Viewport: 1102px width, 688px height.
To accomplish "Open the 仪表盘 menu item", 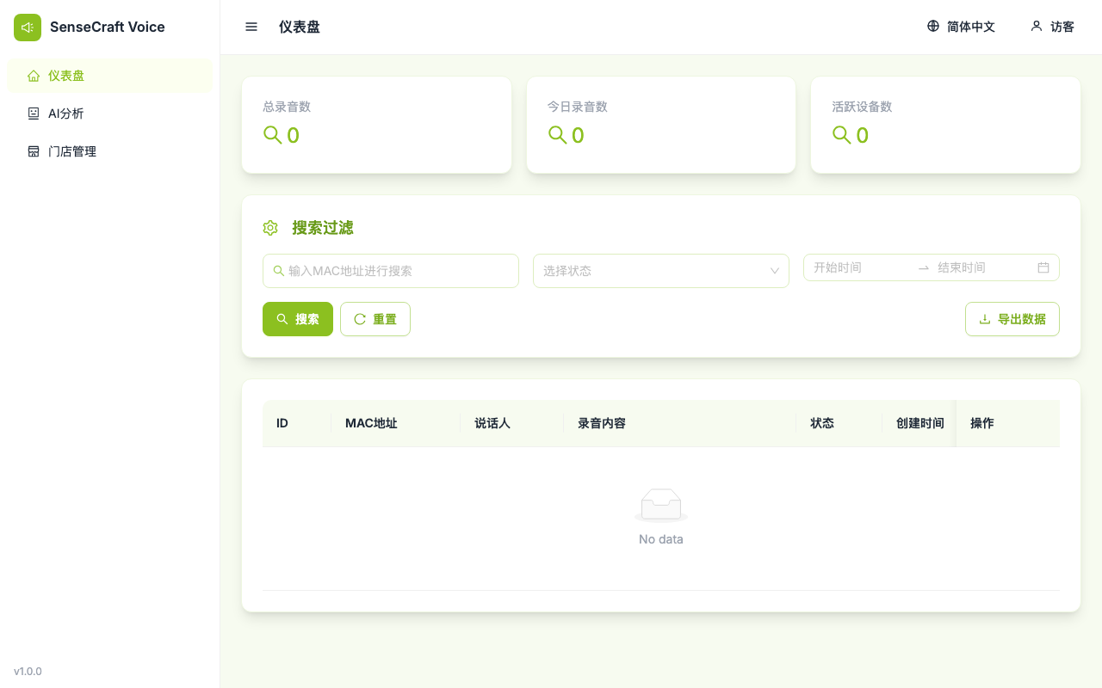I will (109, 76).
